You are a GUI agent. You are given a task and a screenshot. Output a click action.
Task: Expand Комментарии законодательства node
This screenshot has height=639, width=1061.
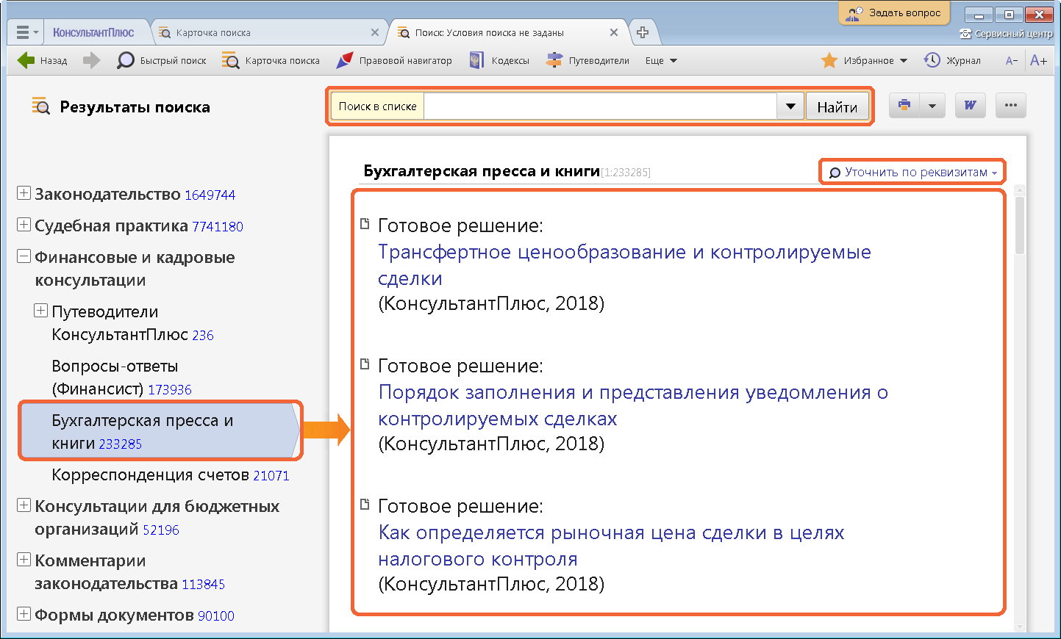pos(24,560)
